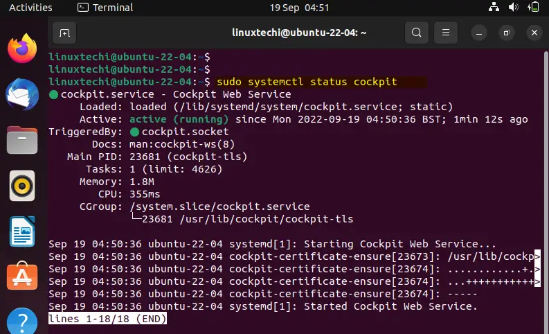Maximize the terminal window

pyautogui.click(x=506, y=33)
